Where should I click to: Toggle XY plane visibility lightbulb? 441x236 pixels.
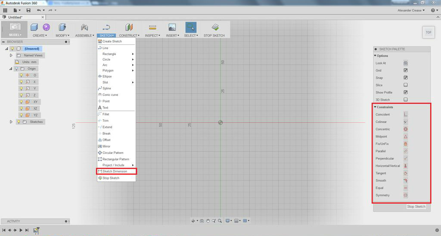click(21, 102)
